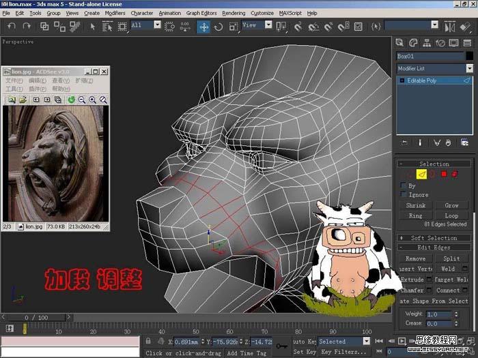Screen dimensions: 478x358
Task: Open the Named Selection Sets dropdown
Action: (435, 25)
